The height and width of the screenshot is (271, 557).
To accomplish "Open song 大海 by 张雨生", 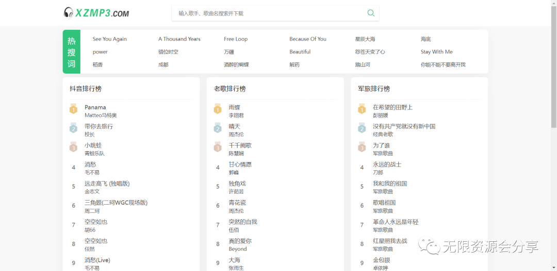I will click(235, 260).
